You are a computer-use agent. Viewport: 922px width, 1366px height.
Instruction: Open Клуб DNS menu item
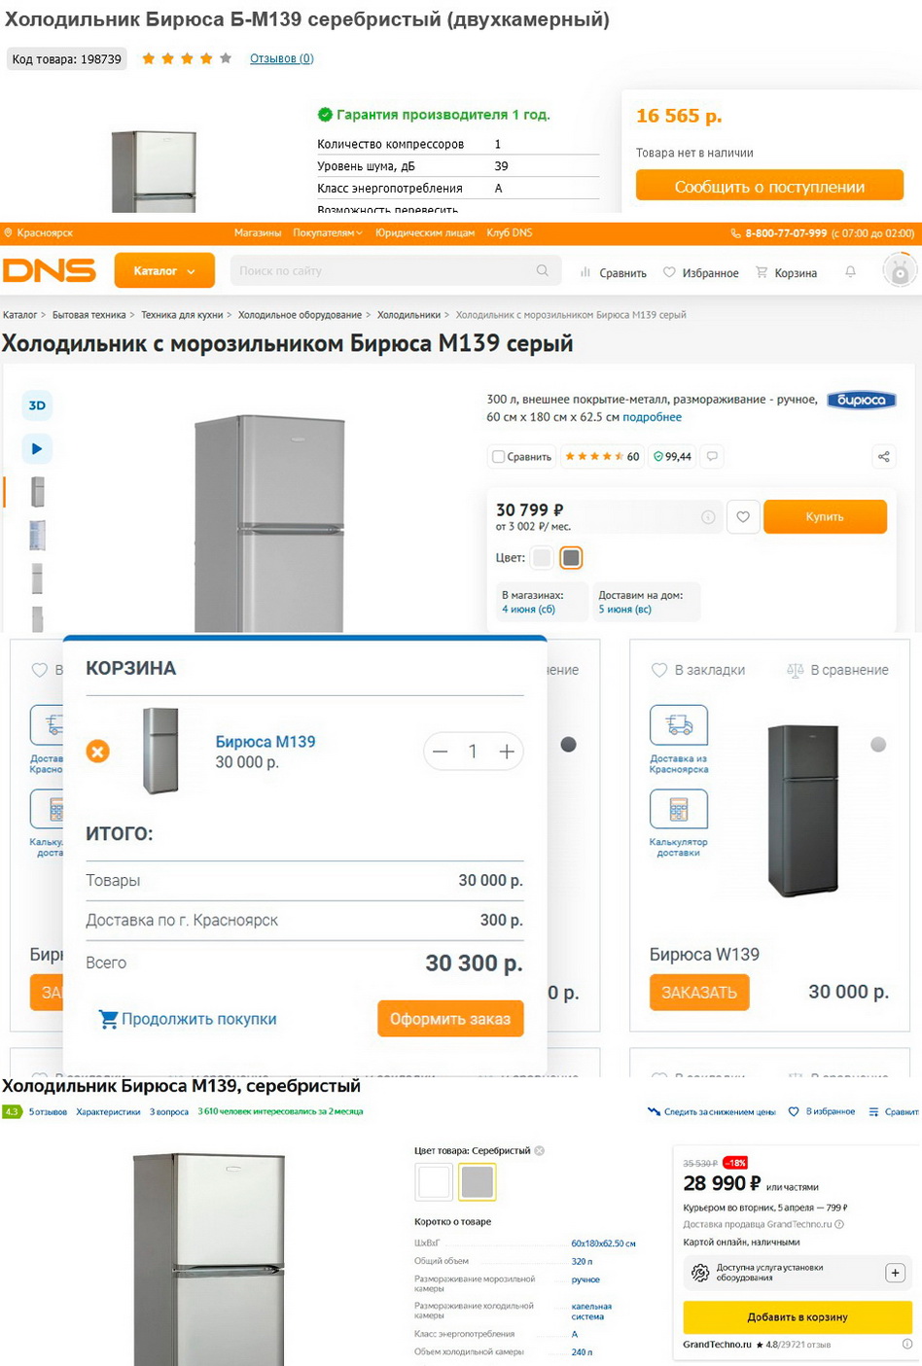510,233
